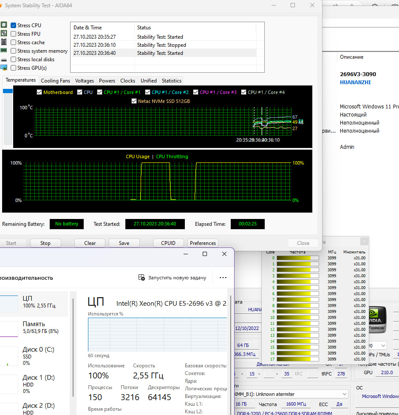Image resolution: width=399 pixels, height=415 pixels.
Task: Tick Stress system memory checkbox
Action: 14,51
